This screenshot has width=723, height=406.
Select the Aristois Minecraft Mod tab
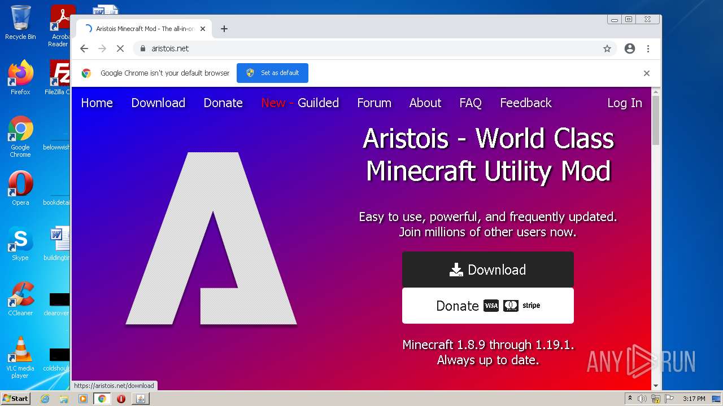point(145,29)
